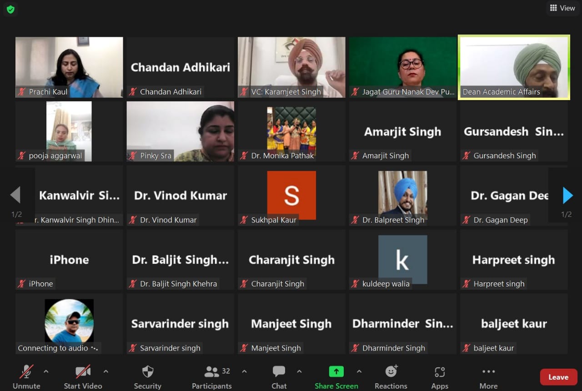Expand Share Screen options arrow
The width and height of the screenshot is (582, 391).
[x=359, y=371]
